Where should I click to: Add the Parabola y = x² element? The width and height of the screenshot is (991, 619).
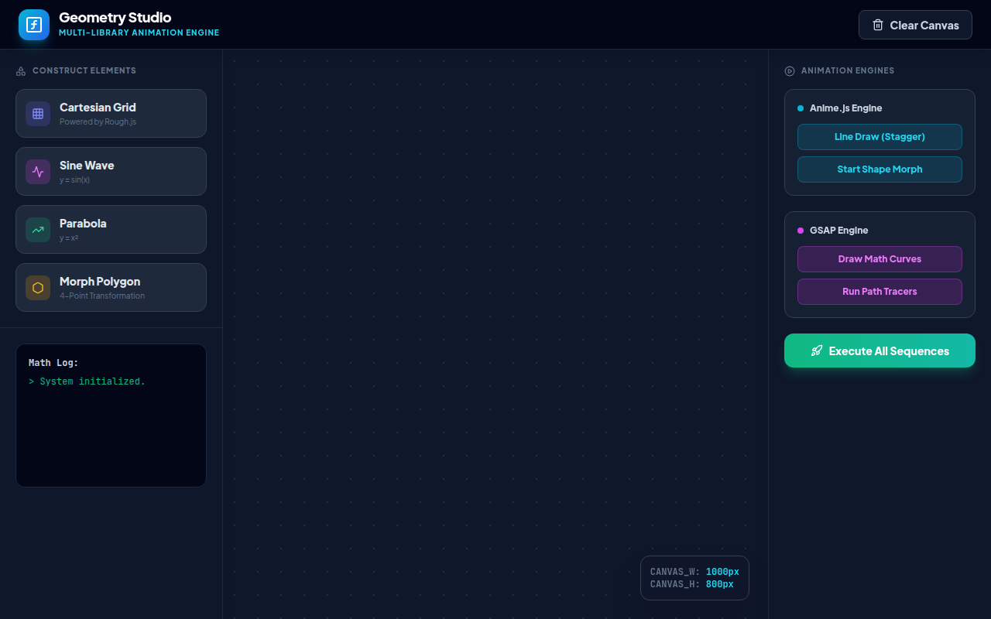point(111,230)
